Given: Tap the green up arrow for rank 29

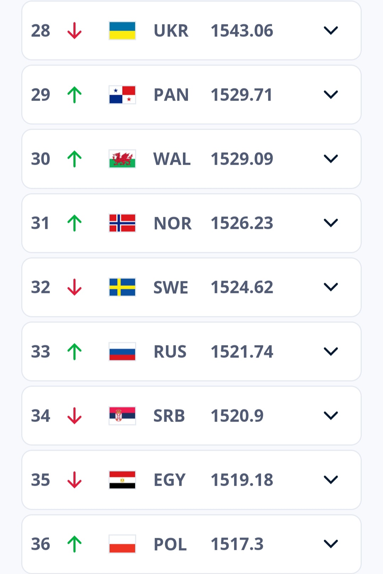Looking at the screenshot, I should coord(74,95).
